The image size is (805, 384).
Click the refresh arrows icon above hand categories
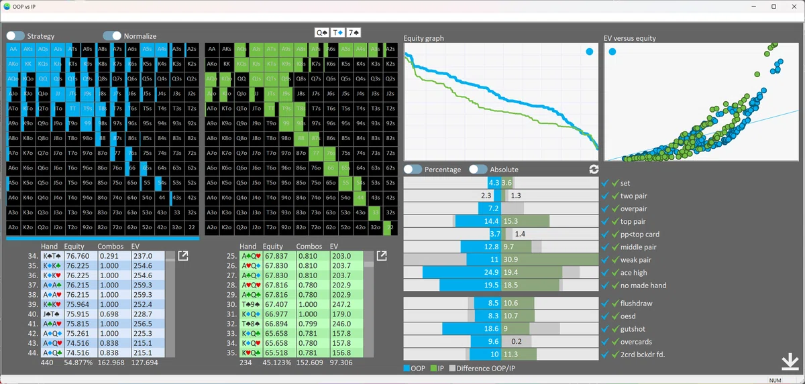click(x=593, y=170)
